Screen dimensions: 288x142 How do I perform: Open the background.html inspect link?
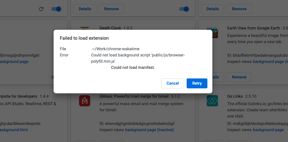tap(14, 130)
